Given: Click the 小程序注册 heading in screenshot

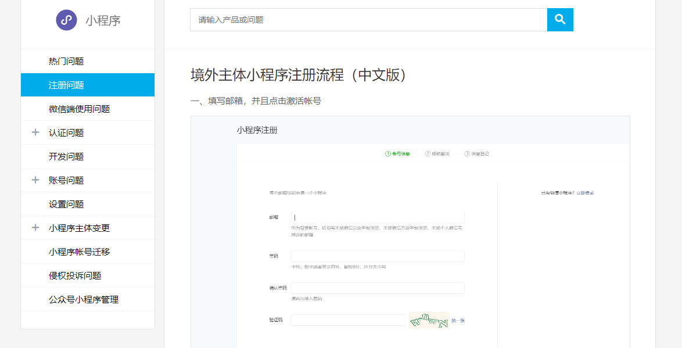Looking at the screenshot, I should [x=257, y=130].
